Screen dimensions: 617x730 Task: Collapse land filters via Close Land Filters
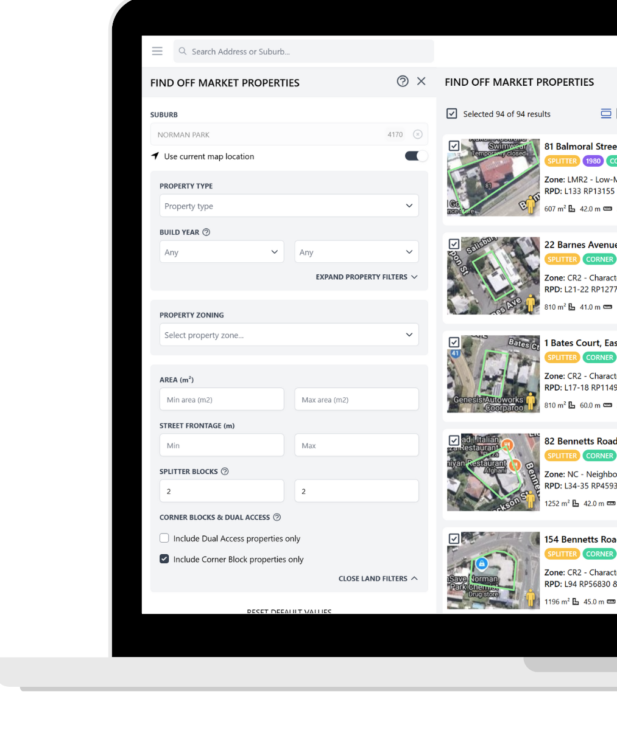click(x=378, y=579)
